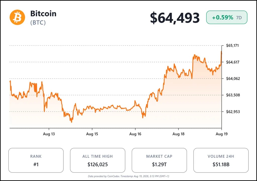Click the $64,493 current price
Screen dimensions: 257x181
(175, 18)
